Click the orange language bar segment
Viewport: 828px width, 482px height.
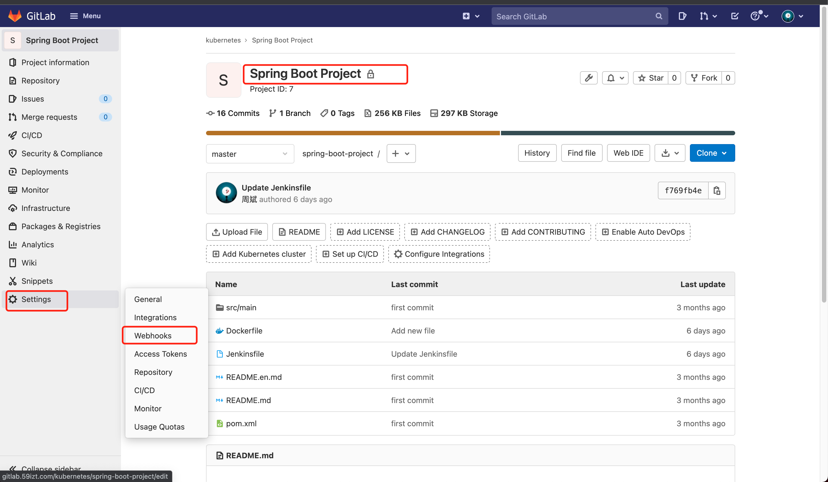(x=353, y=133)
